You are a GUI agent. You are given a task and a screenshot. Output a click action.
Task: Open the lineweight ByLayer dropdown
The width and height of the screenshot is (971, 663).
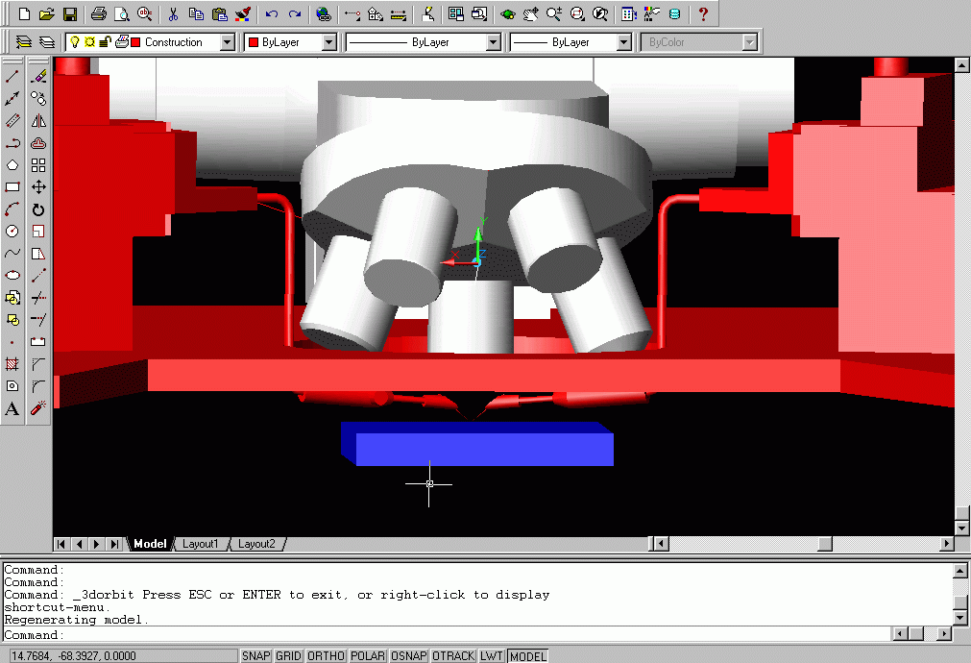623,42
